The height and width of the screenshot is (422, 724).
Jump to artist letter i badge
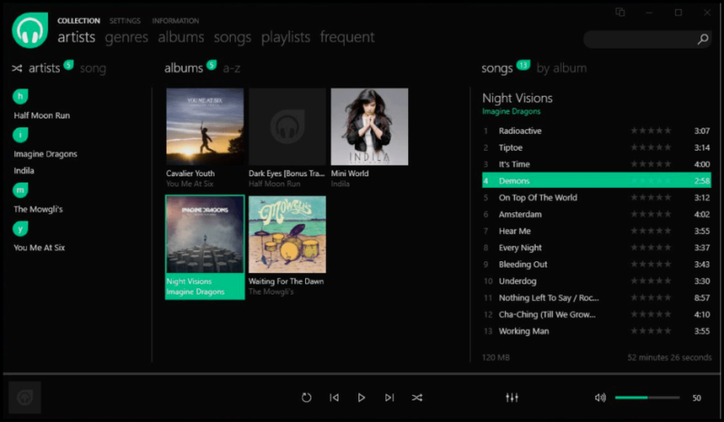point(20,136)
